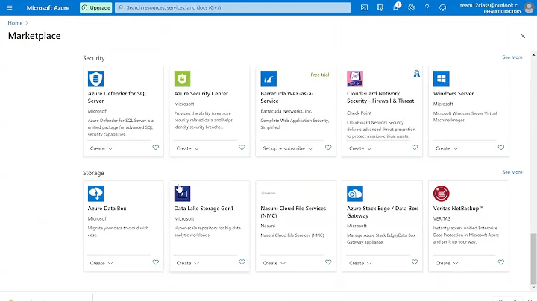
Task: Expand Set up + subscribe dropdown for Barracuda
Action: click(x=288, y=148)
